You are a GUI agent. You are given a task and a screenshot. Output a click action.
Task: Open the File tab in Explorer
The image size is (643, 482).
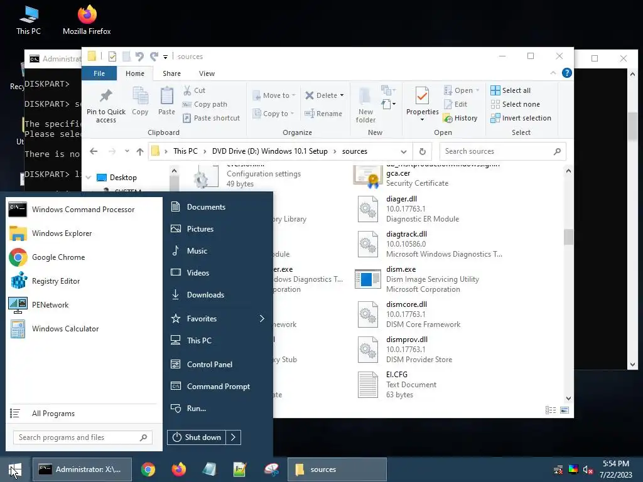pyautogui.click(x=99, y=73)
